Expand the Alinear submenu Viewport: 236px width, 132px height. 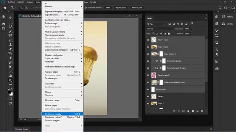62,92
